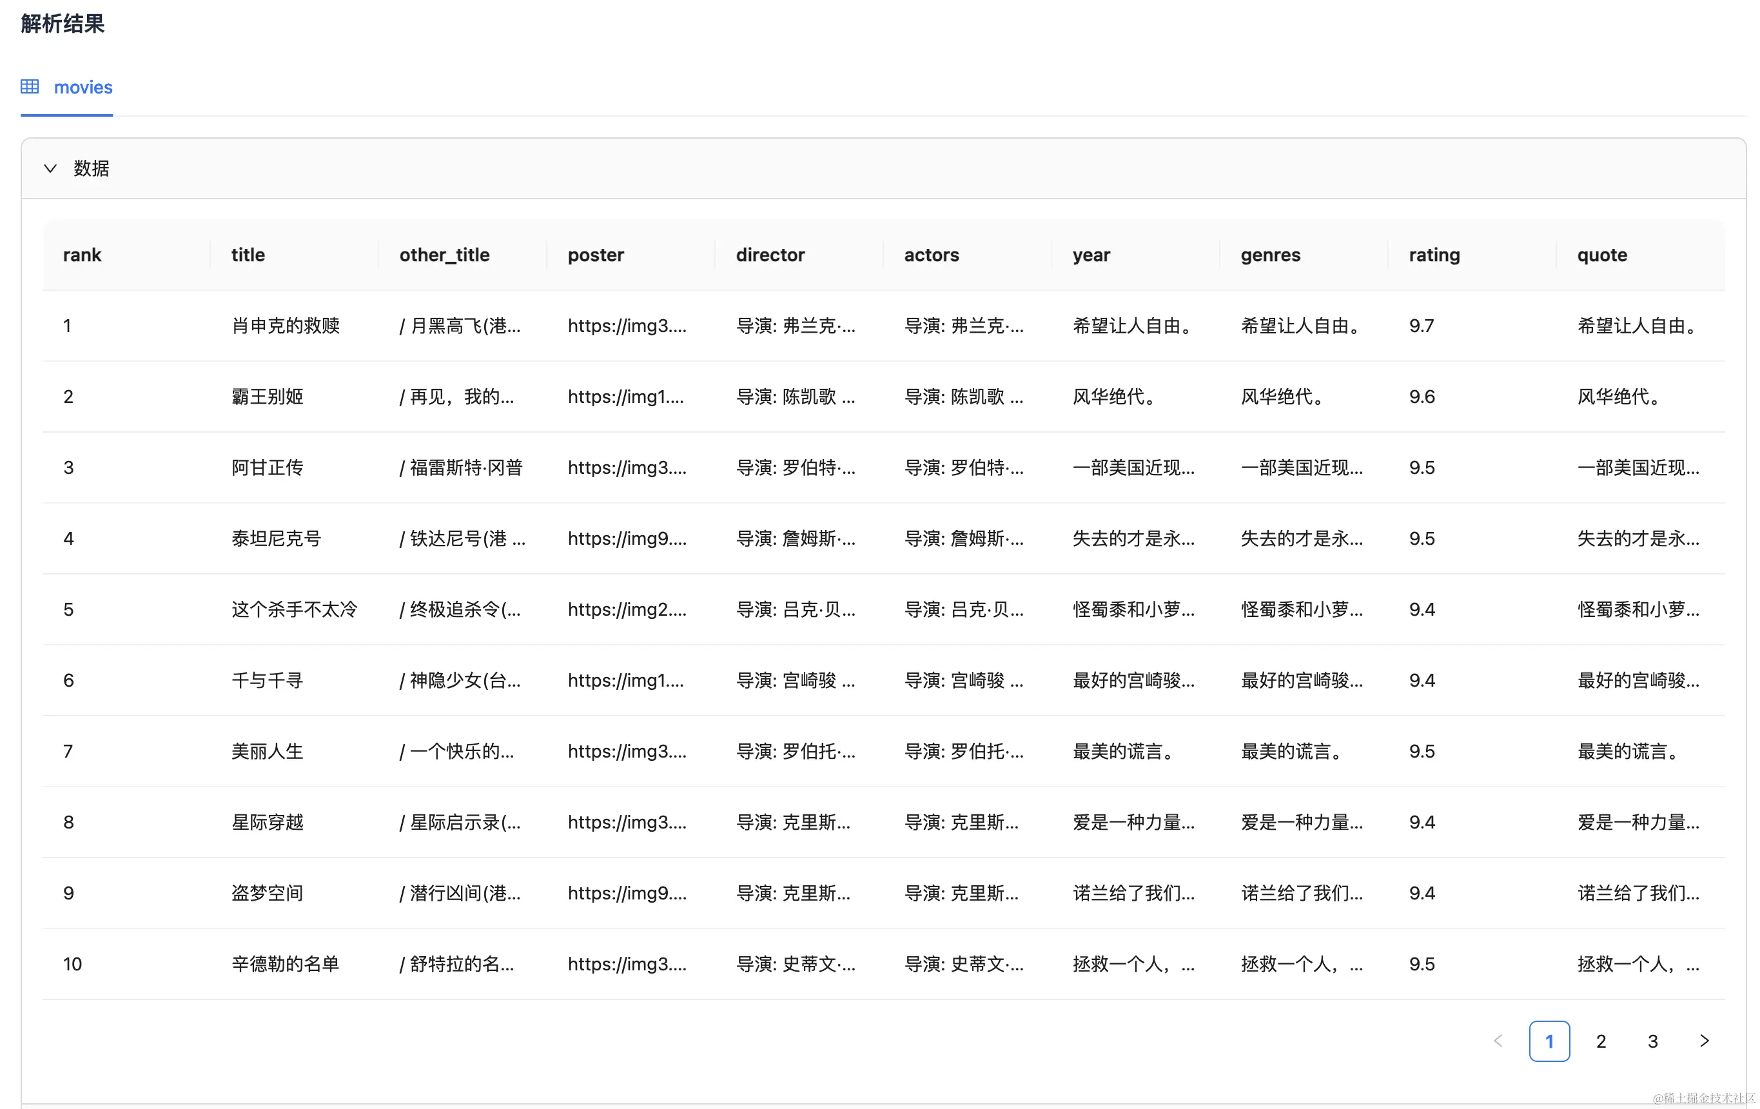Switch to the movies tab
This screenshot has height=1109, width=1760.
tap(83, 88)
